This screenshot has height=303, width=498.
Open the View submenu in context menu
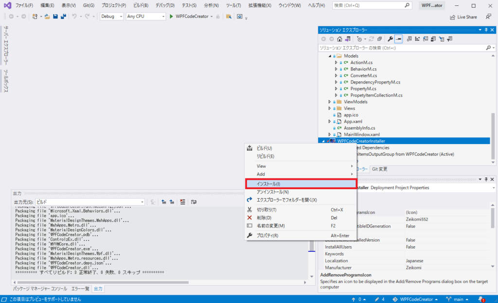(301, 166)
